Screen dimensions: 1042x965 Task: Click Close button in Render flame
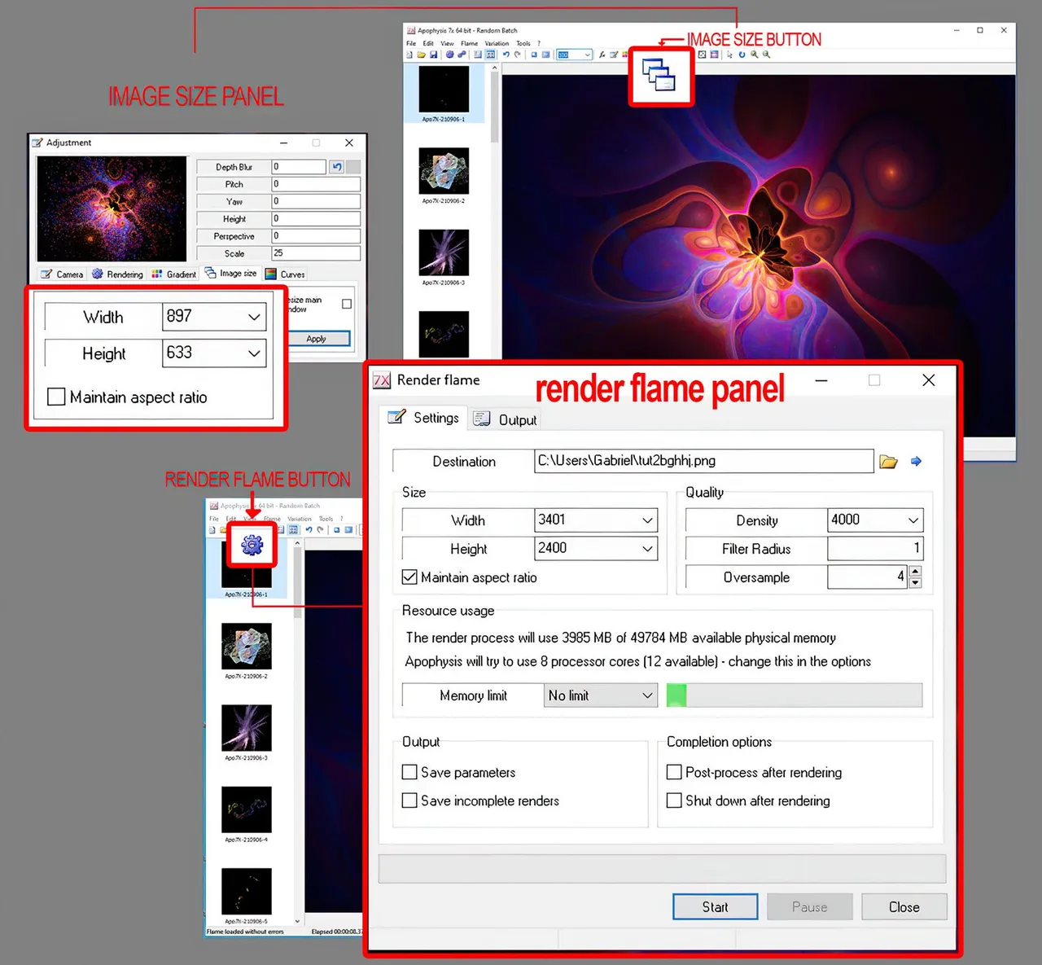(x=904, y=906)
